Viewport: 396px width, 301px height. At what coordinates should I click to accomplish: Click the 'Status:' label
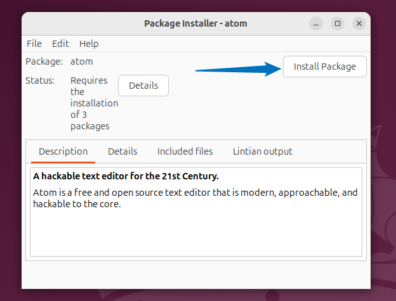pos(40,80)
